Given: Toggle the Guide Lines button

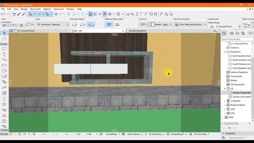Looking at the screenshot, I should coord(31,14).
